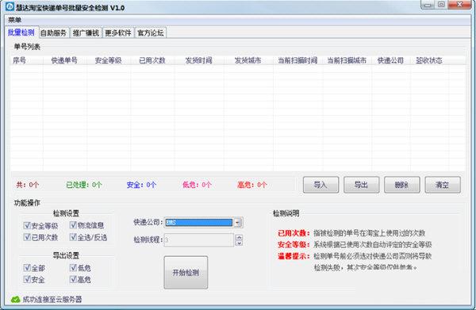
Task: Switch to the 自助服务 tab
Action: [x=53, y=33]
